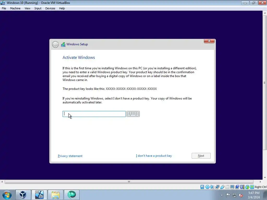Open the on-screen keyboard button

133,114
